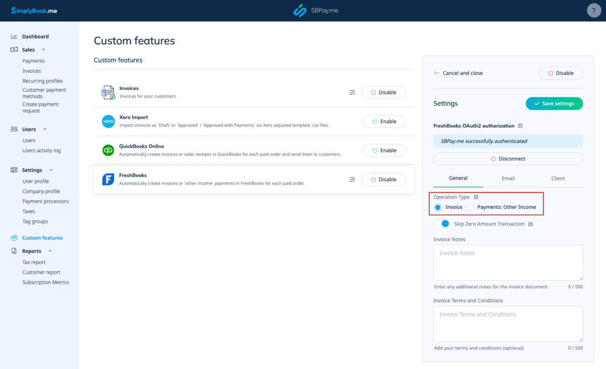Image resolution: width=606 pixels, height=369 pixels.
Task: Click the SBPay.me logo in header
Action: click(x=316, y=11)
